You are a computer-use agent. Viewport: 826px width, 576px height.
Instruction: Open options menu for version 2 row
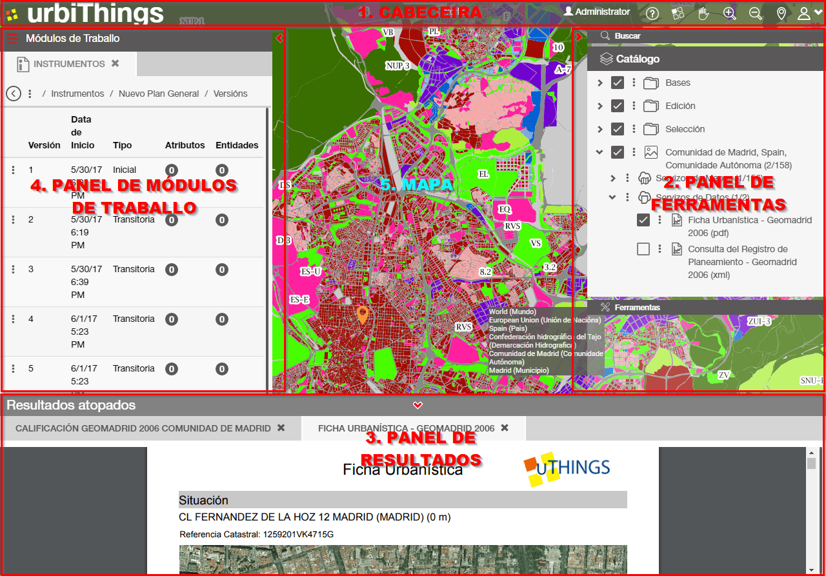(13, 220)
